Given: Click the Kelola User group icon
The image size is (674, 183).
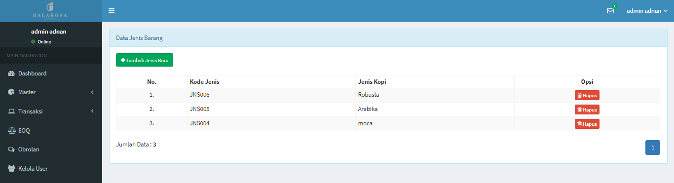Looking at the screenshot, I should [x=11, y=169].
